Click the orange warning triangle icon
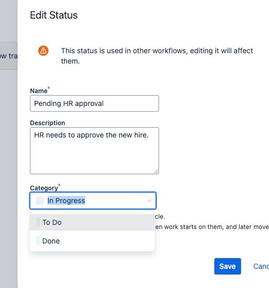The height and width of the screenshot is (288, 269). pos(43,51)
